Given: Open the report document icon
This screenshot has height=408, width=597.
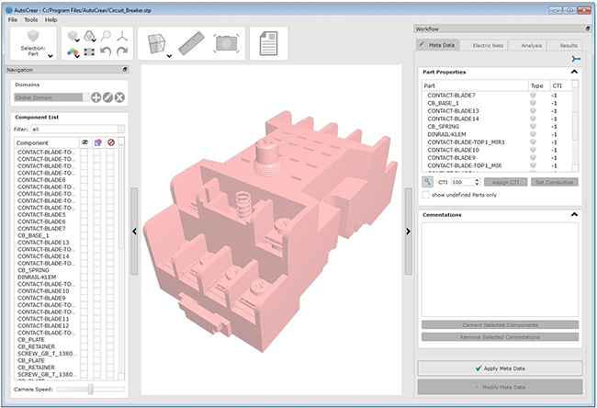Looking at the screenshot, I should (268, 43).
